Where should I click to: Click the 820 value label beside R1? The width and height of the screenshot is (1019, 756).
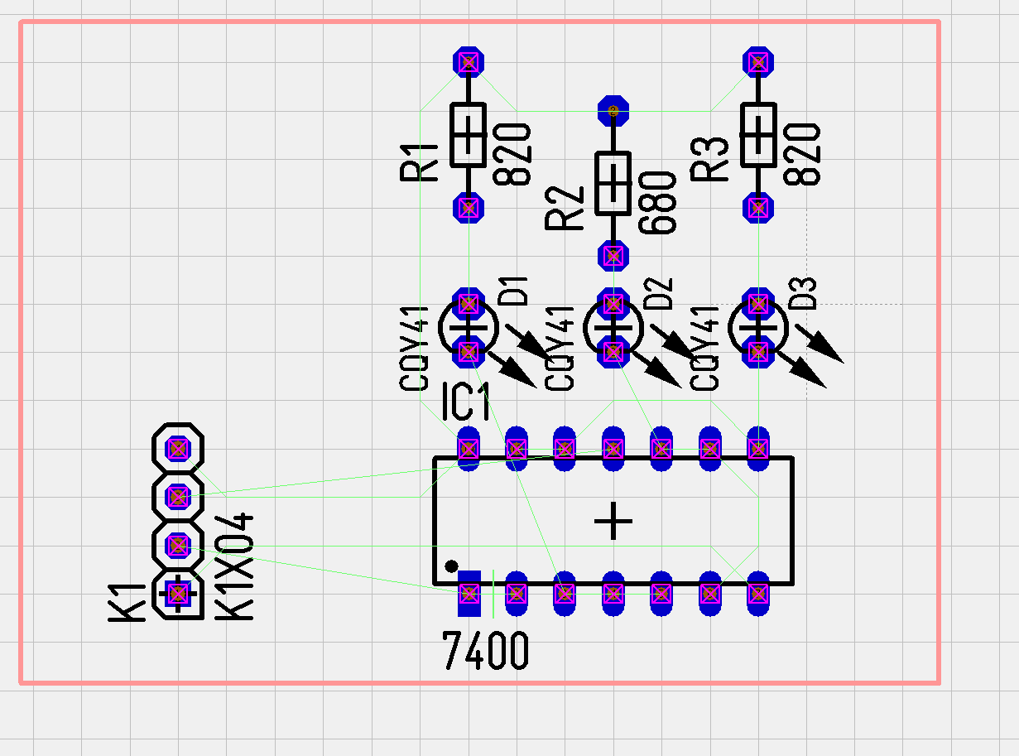[x=512, y=154]
